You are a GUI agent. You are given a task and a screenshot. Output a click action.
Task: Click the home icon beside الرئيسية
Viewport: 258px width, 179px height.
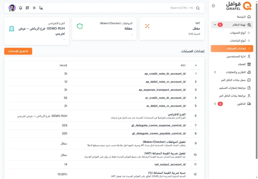tap(249, 17)
